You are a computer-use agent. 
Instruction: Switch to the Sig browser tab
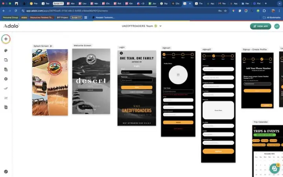164,4
